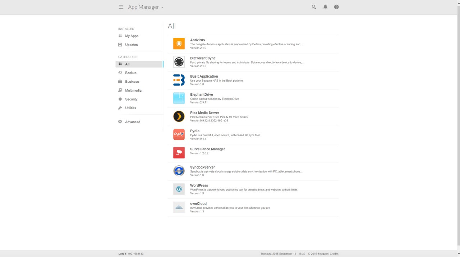The width and height of the screenshot is (460, 257).
Task: Click the Backup circular arrow icon
Action: 120,73
